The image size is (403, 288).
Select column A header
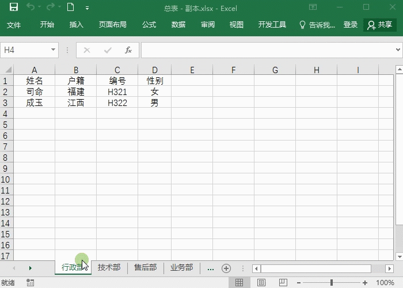point(34,70)
